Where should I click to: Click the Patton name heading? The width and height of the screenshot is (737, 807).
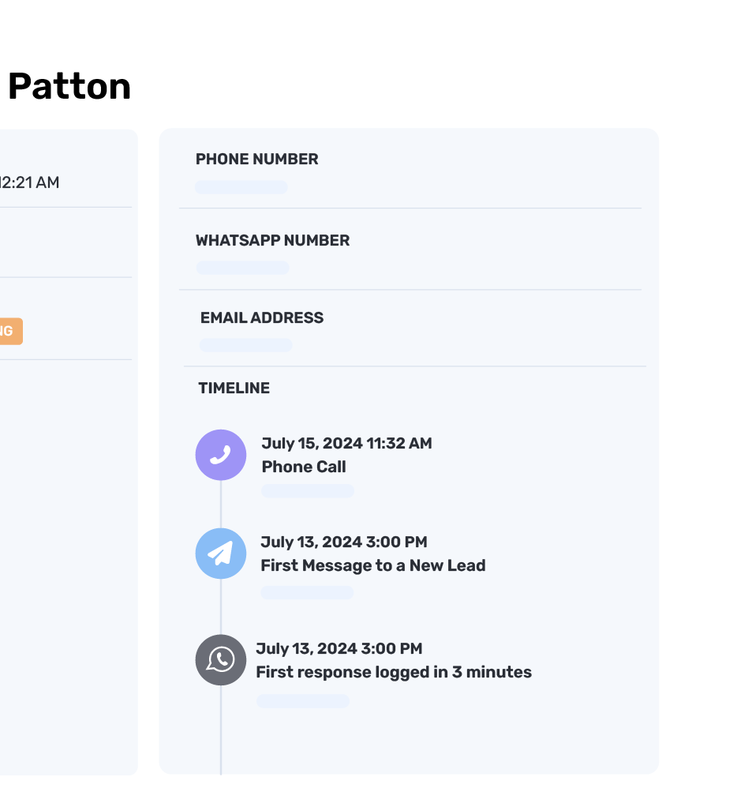click(69, 86)
